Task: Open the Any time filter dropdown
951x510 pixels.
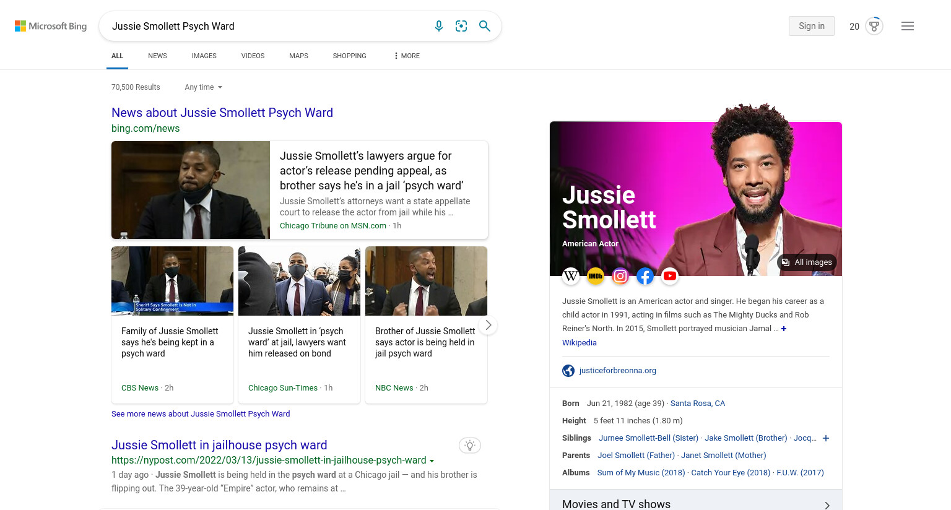Action: pos(203,87)
